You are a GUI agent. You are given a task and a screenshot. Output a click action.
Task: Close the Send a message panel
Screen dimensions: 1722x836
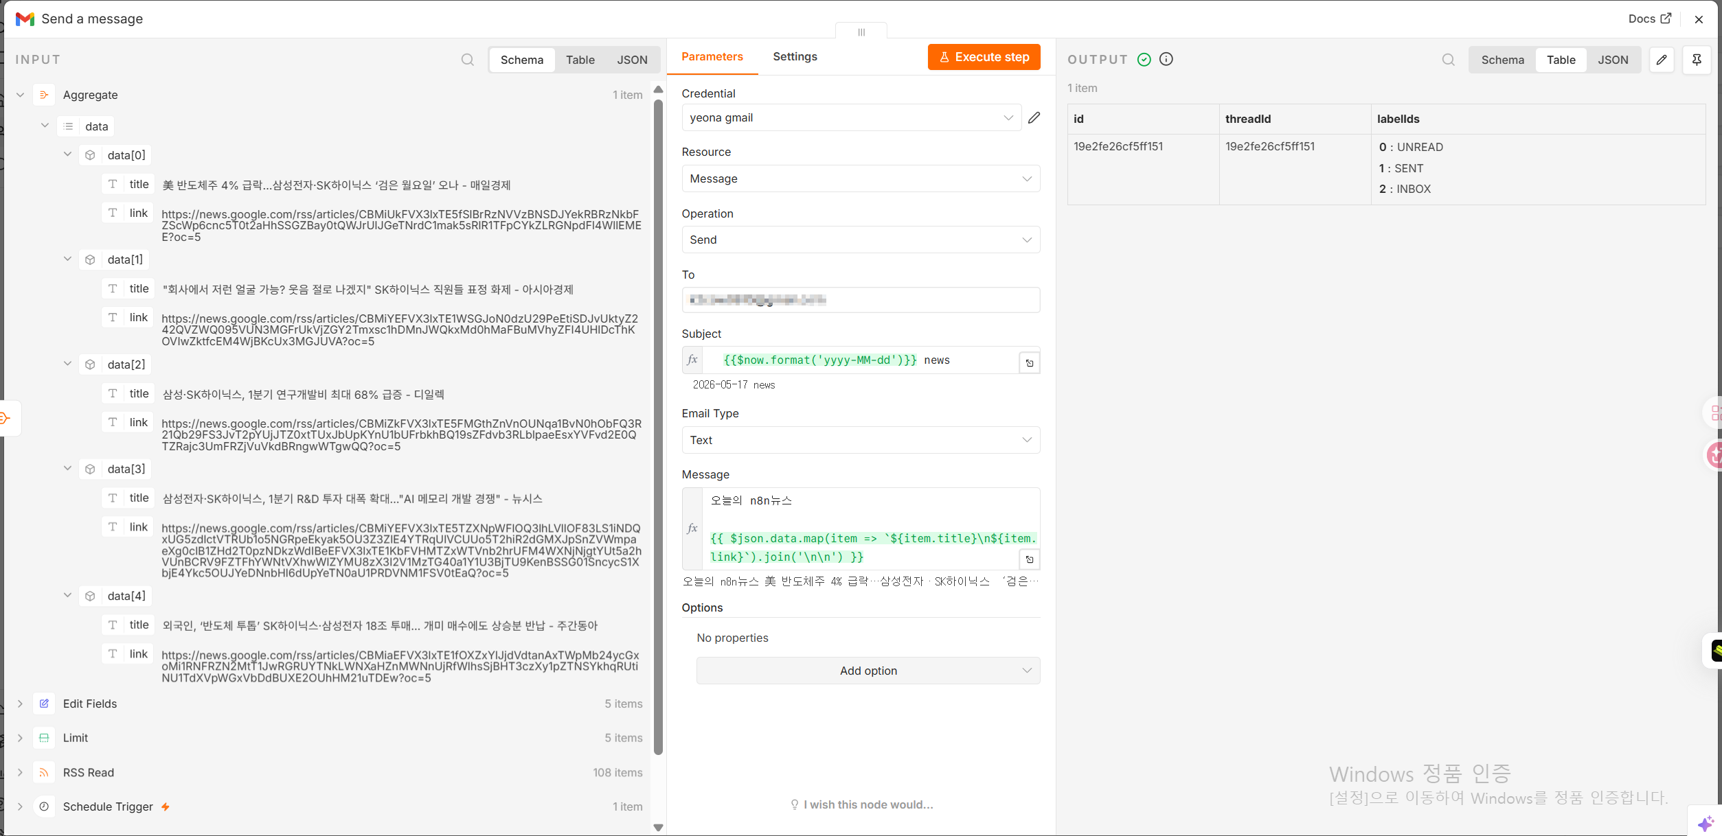(1699, 19)
